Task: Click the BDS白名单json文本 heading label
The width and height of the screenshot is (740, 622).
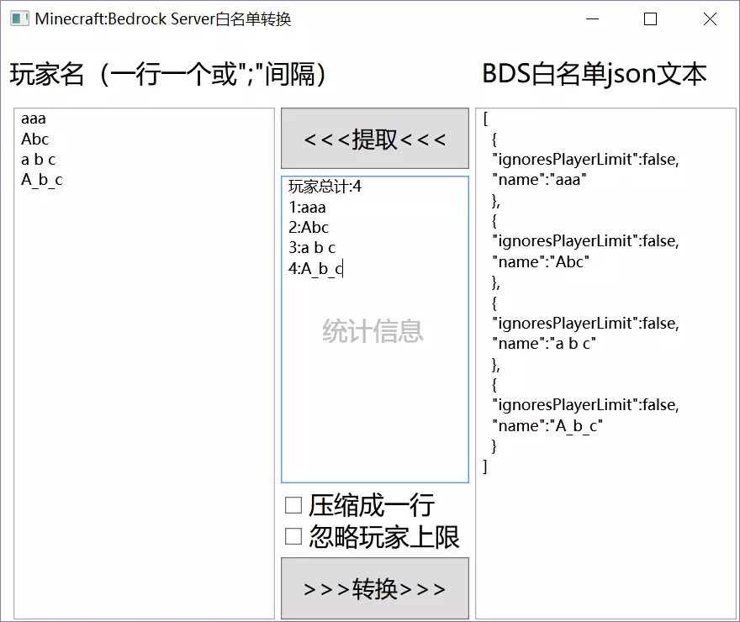Action: click(595, 74)
